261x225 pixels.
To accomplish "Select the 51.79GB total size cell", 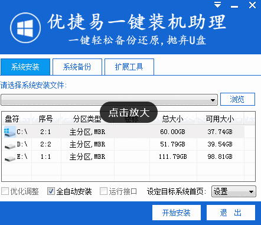I will [172, 144].
